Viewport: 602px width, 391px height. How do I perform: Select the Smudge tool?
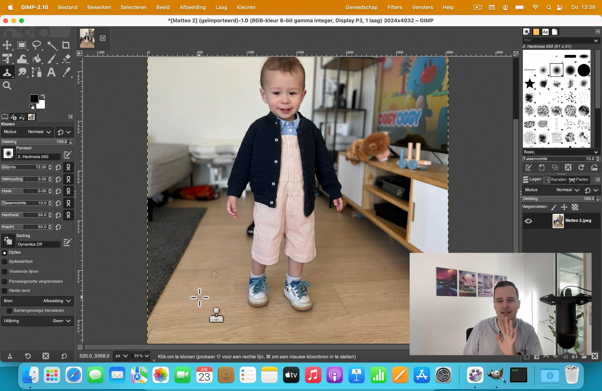click(22, 72)
